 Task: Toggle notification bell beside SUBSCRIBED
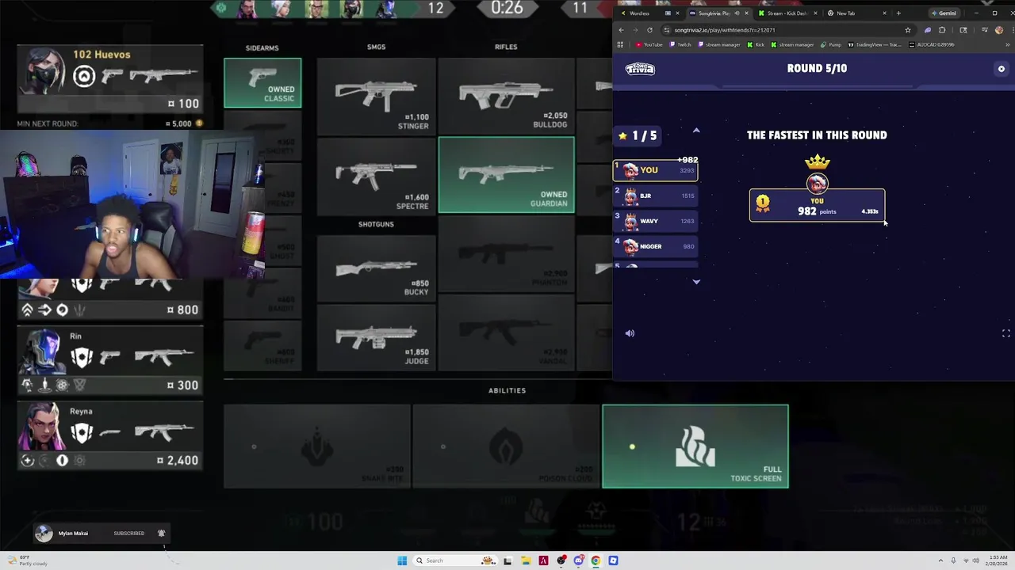(x=161, y=534)
